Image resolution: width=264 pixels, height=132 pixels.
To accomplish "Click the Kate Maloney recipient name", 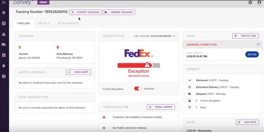I will (65, 54).
